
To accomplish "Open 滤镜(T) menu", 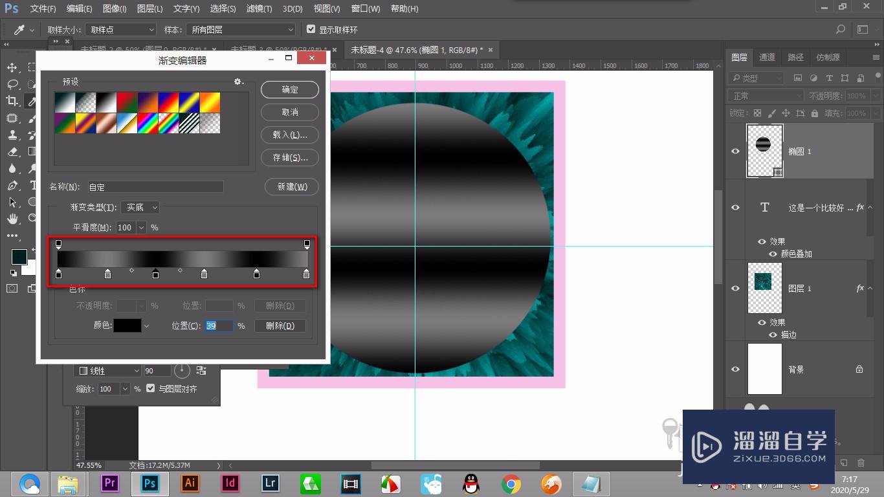I will pos(260,9).
